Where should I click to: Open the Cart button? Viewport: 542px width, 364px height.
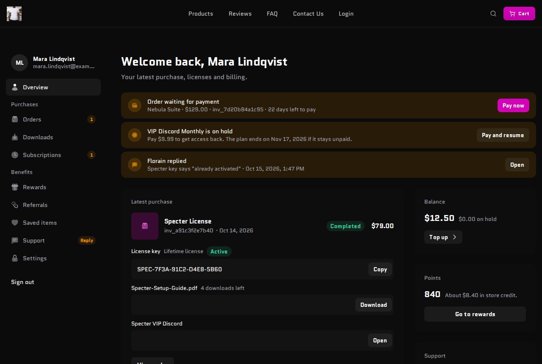[519, 14]
